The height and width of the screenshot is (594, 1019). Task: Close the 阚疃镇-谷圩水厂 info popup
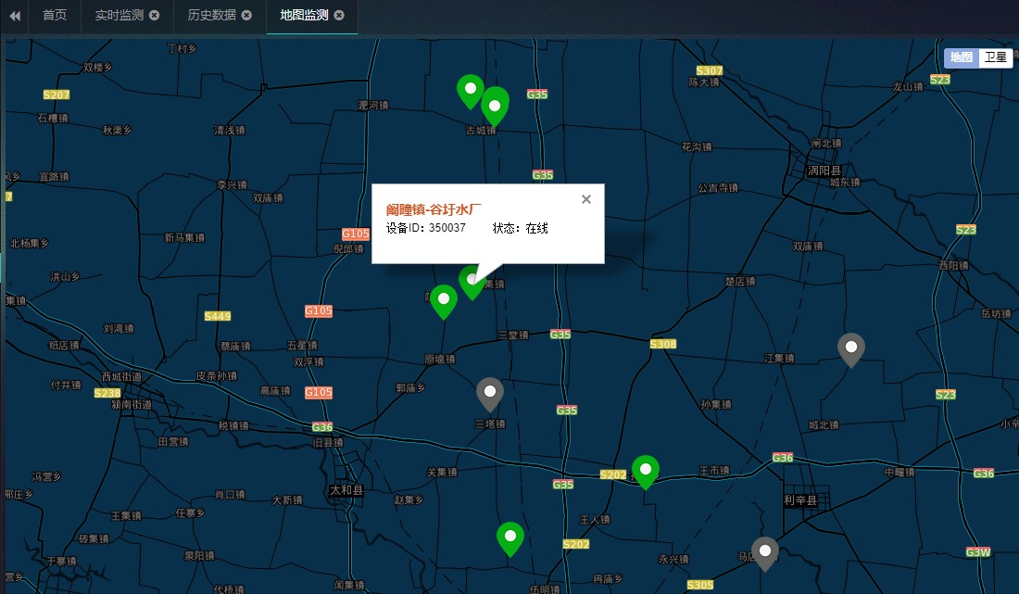pos(585,199)
